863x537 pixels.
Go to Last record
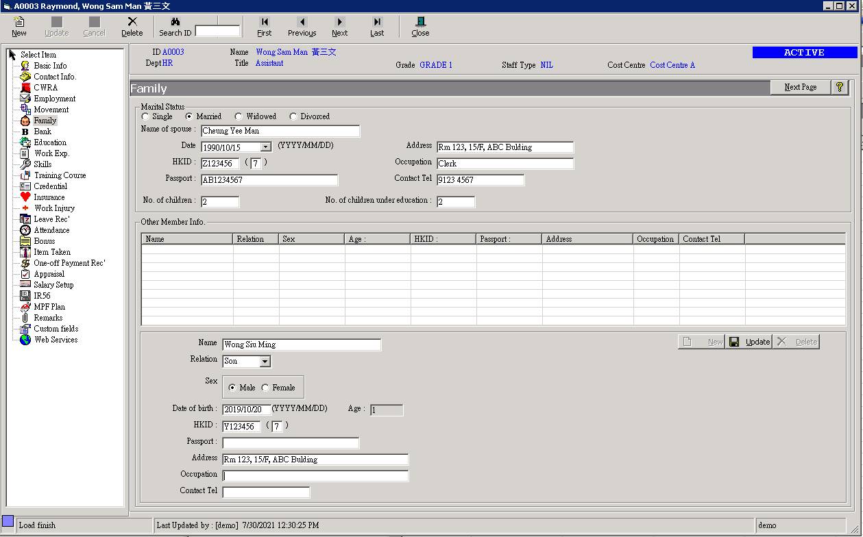(377, 27)
